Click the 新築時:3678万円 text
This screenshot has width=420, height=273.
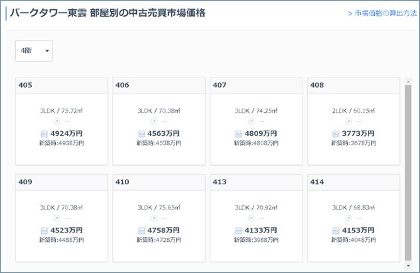pos(354,143)
